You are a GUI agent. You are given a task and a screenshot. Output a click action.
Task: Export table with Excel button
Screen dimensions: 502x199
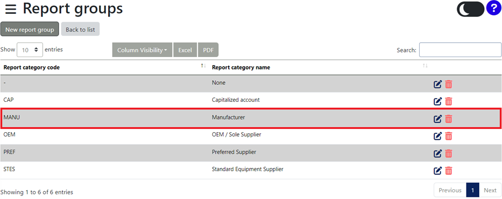[185, 50]
